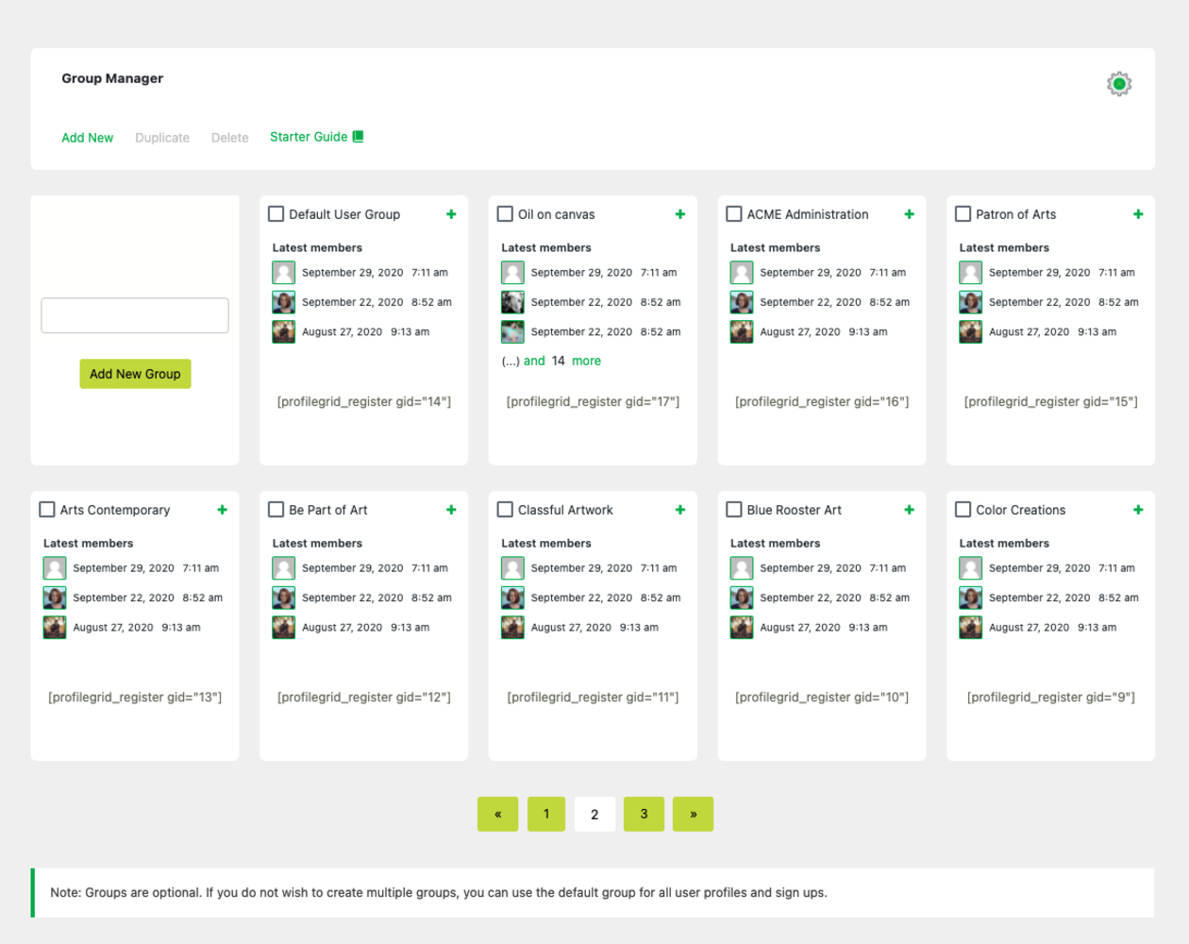Click the plus icon on Arts Contemporary card
Image resolution: width=1189 pixels, height=944 pixels.
click(x=222, y=510)
